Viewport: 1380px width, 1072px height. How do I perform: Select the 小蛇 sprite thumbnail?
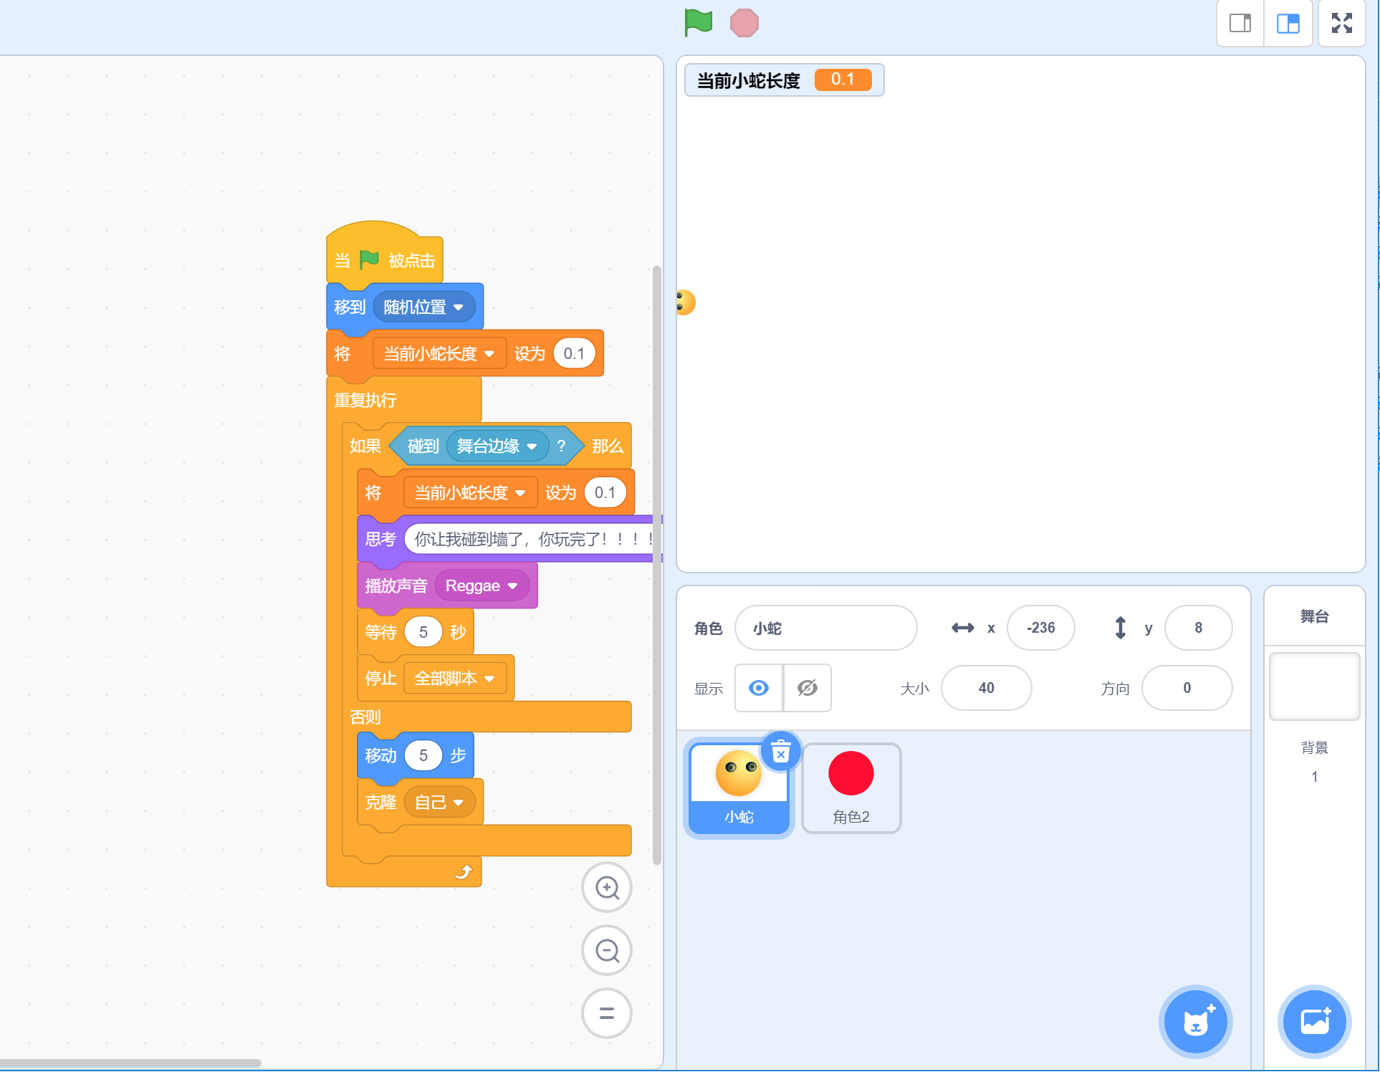pos(739,788)
